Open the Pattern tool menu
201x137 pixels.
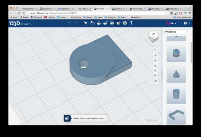(x=112, y=23)
